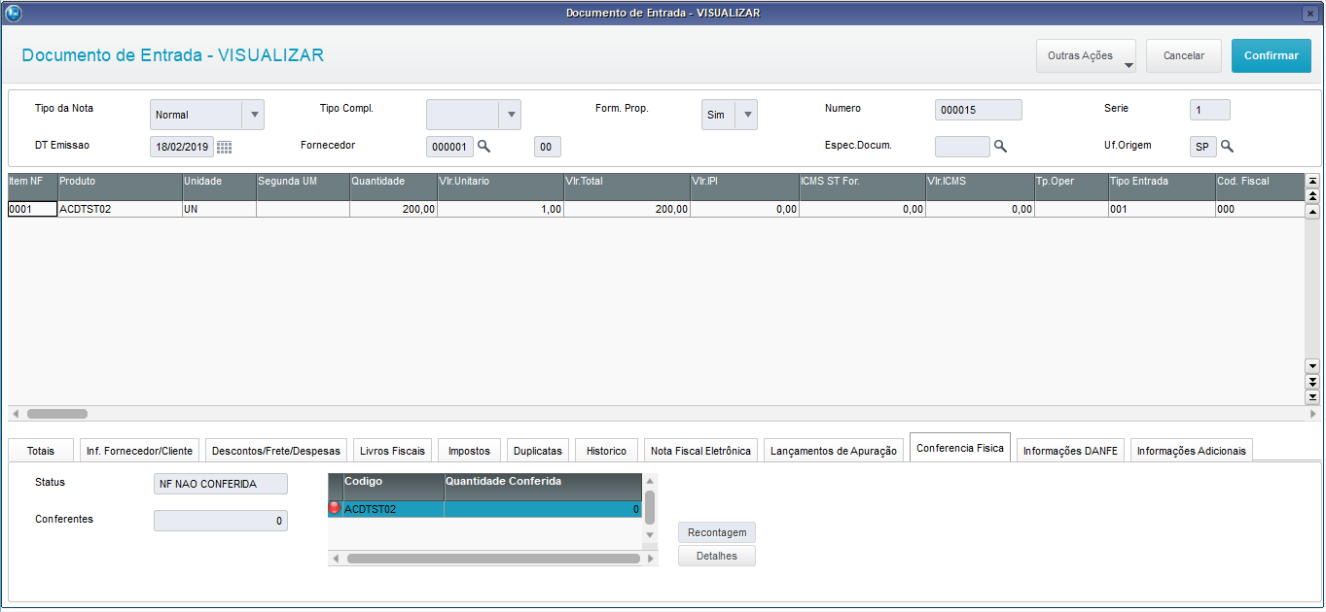
Task: Click the conferencia list scroll down arrow
Action: click(650, 535)
